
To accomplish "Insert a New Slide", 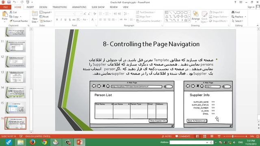I will (x=35, y=17).
